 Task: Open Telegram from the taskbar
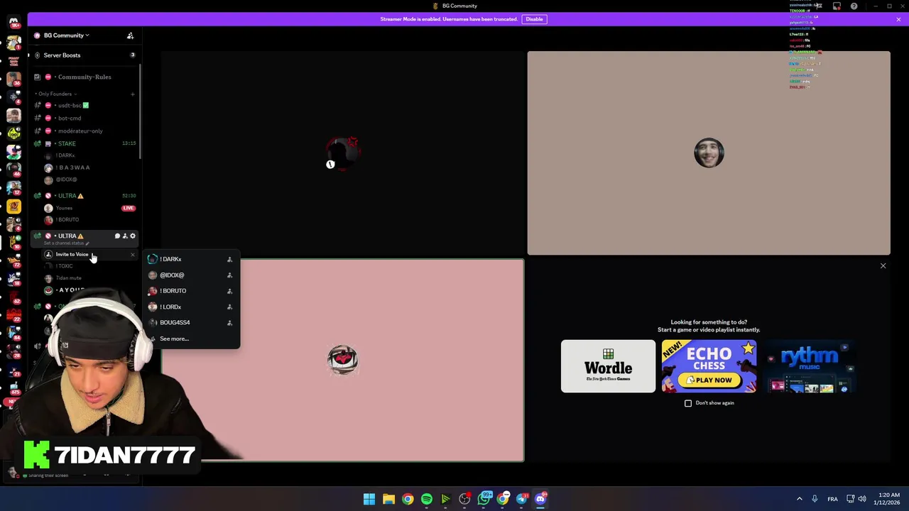click(x=522, y=499)
